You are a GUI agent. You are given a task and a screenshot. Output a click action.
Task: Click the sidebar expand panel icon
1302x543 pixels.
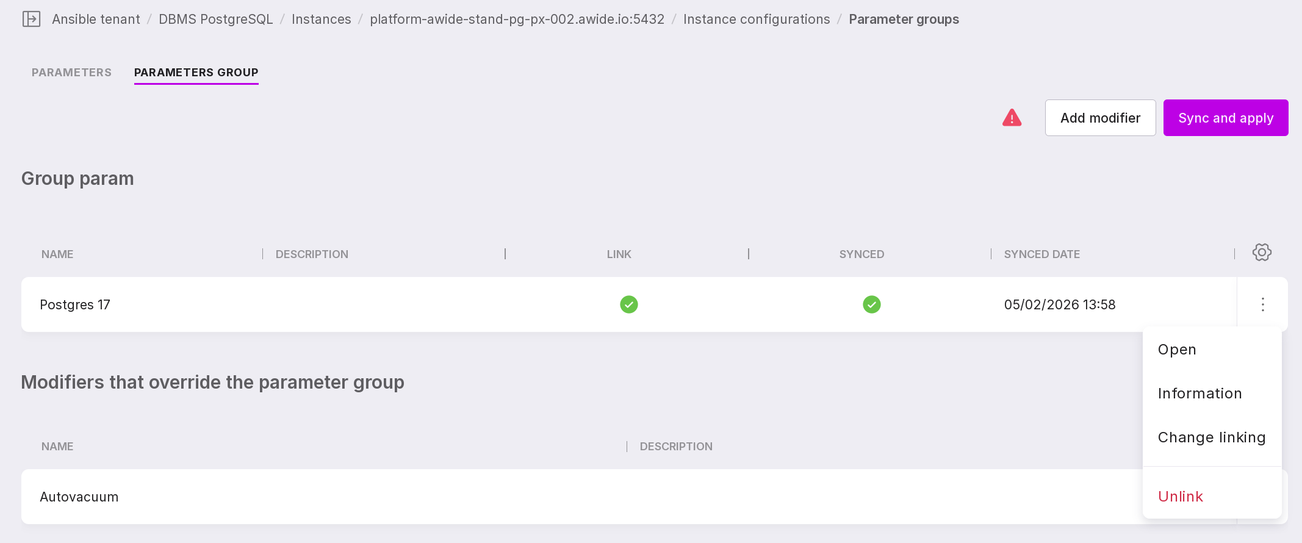pos(31,20)
